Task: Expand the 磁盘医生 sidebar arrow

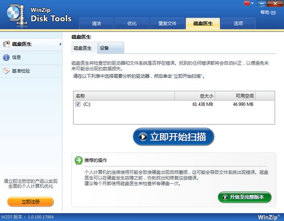Action: click(x=60, y=44)
